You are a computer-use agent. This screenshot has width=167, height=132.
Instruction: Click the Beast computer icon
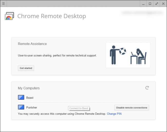[x=21, y=97]
